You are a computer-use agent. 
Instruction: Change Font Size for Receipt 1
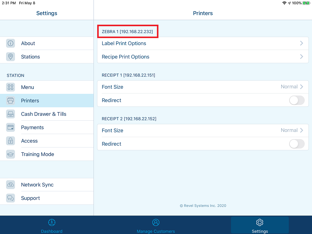tap(203, 87)
